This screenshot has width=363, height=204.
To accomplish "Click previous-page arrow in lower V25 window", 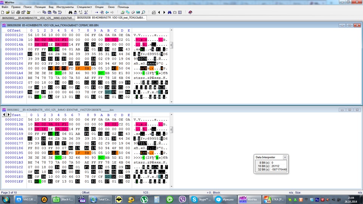I will tap(4, 114).
